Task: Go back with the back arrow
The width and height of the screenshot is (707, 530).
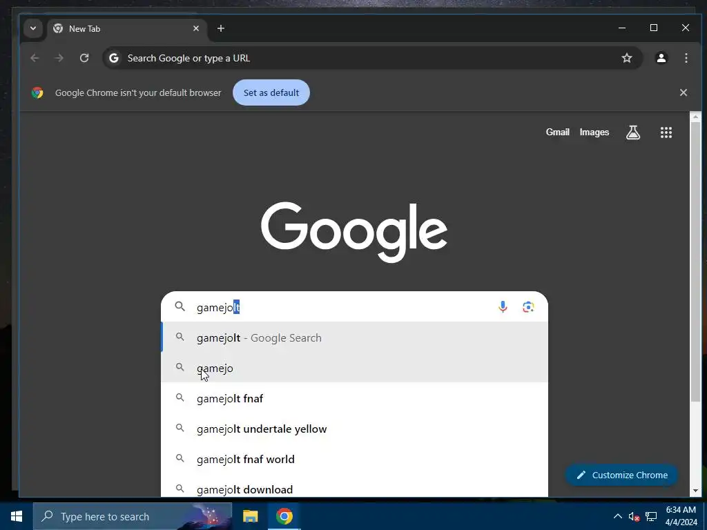Action: (x=35, y=58)
